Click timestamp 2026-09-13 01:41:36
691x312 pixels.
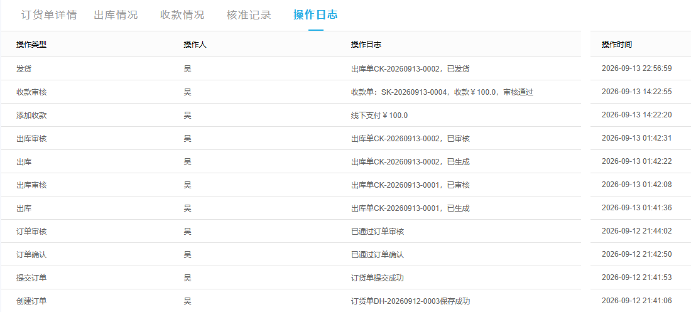click(636, 208)
